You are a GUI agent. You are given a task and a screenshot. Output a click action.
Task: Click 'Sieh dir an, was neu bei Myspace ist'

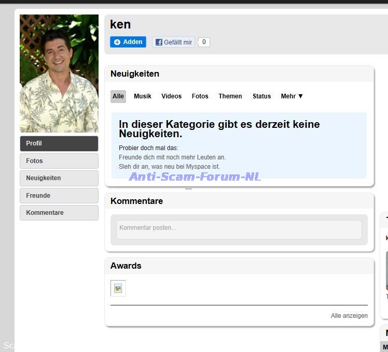[169, 167]
